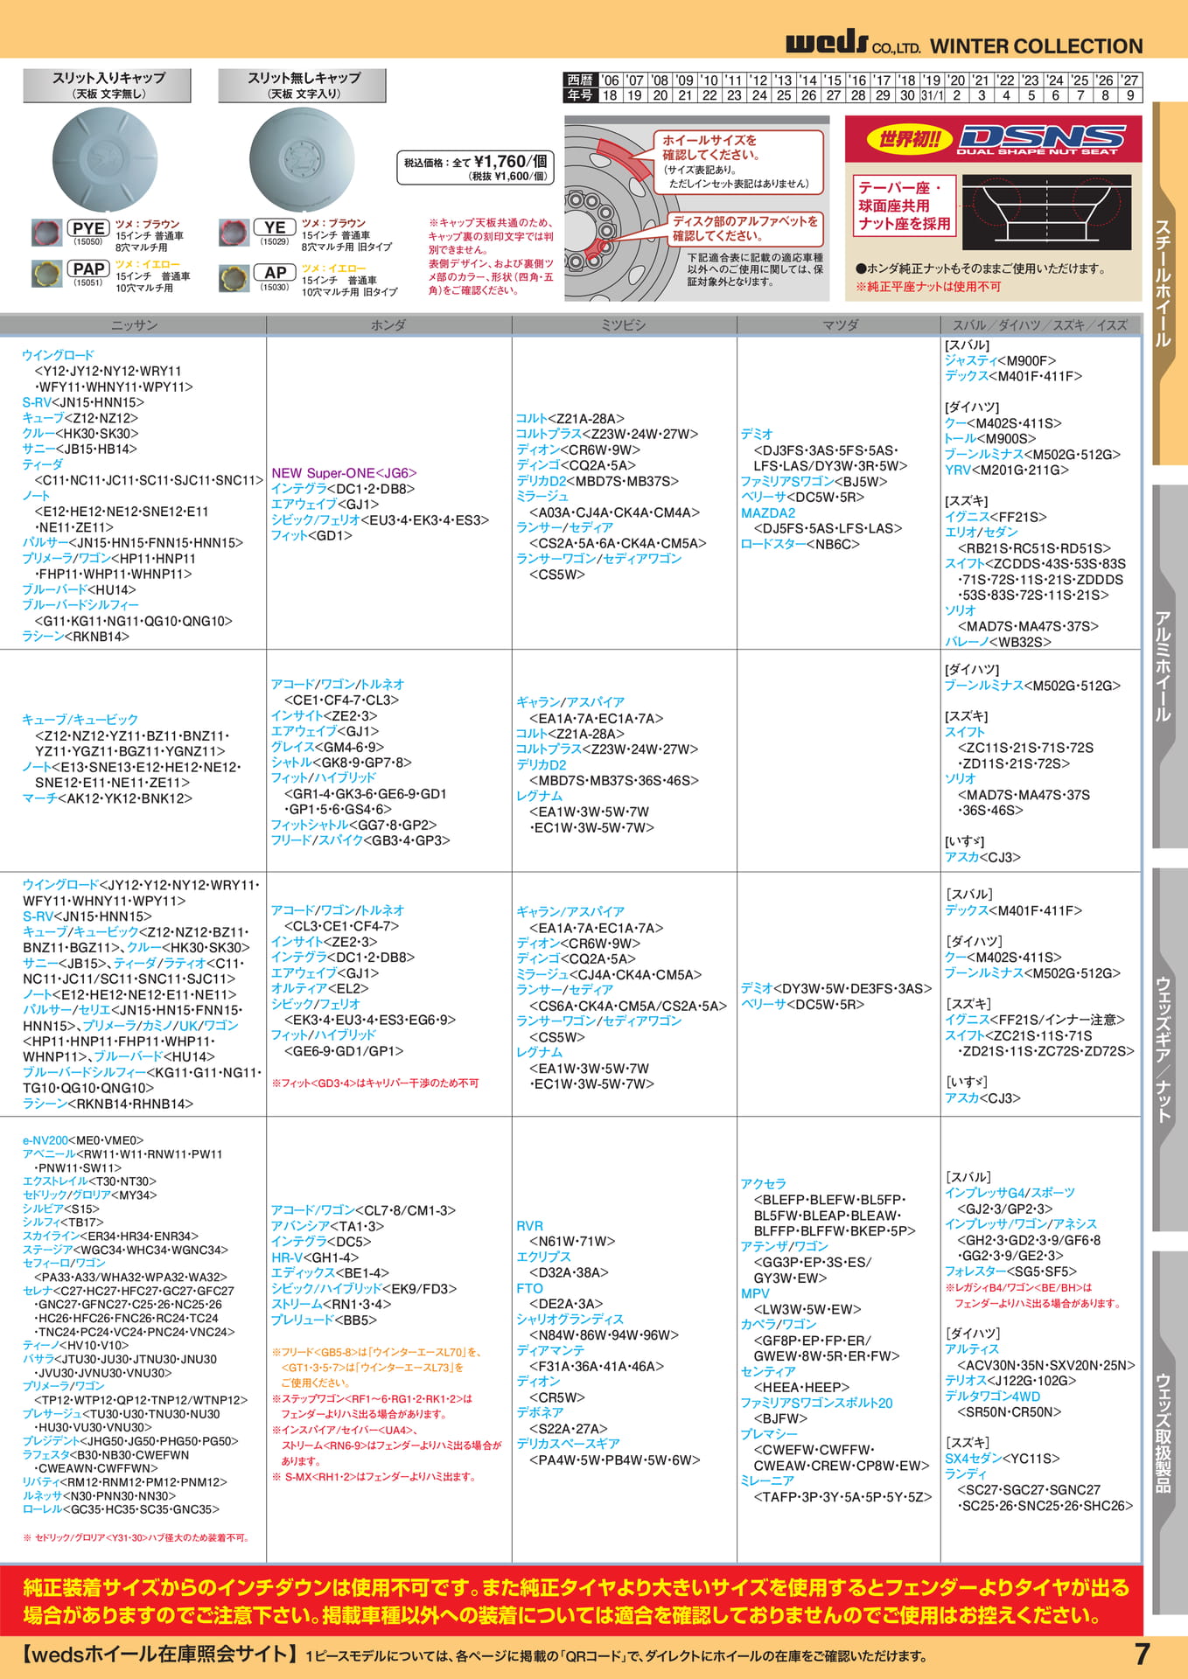
Task: Click the MAZDA2 model name
Action: [x=768, y=513]
